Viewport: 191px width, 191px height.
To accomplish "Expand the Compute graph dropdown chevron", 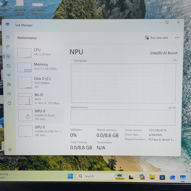I will point(72,61).
